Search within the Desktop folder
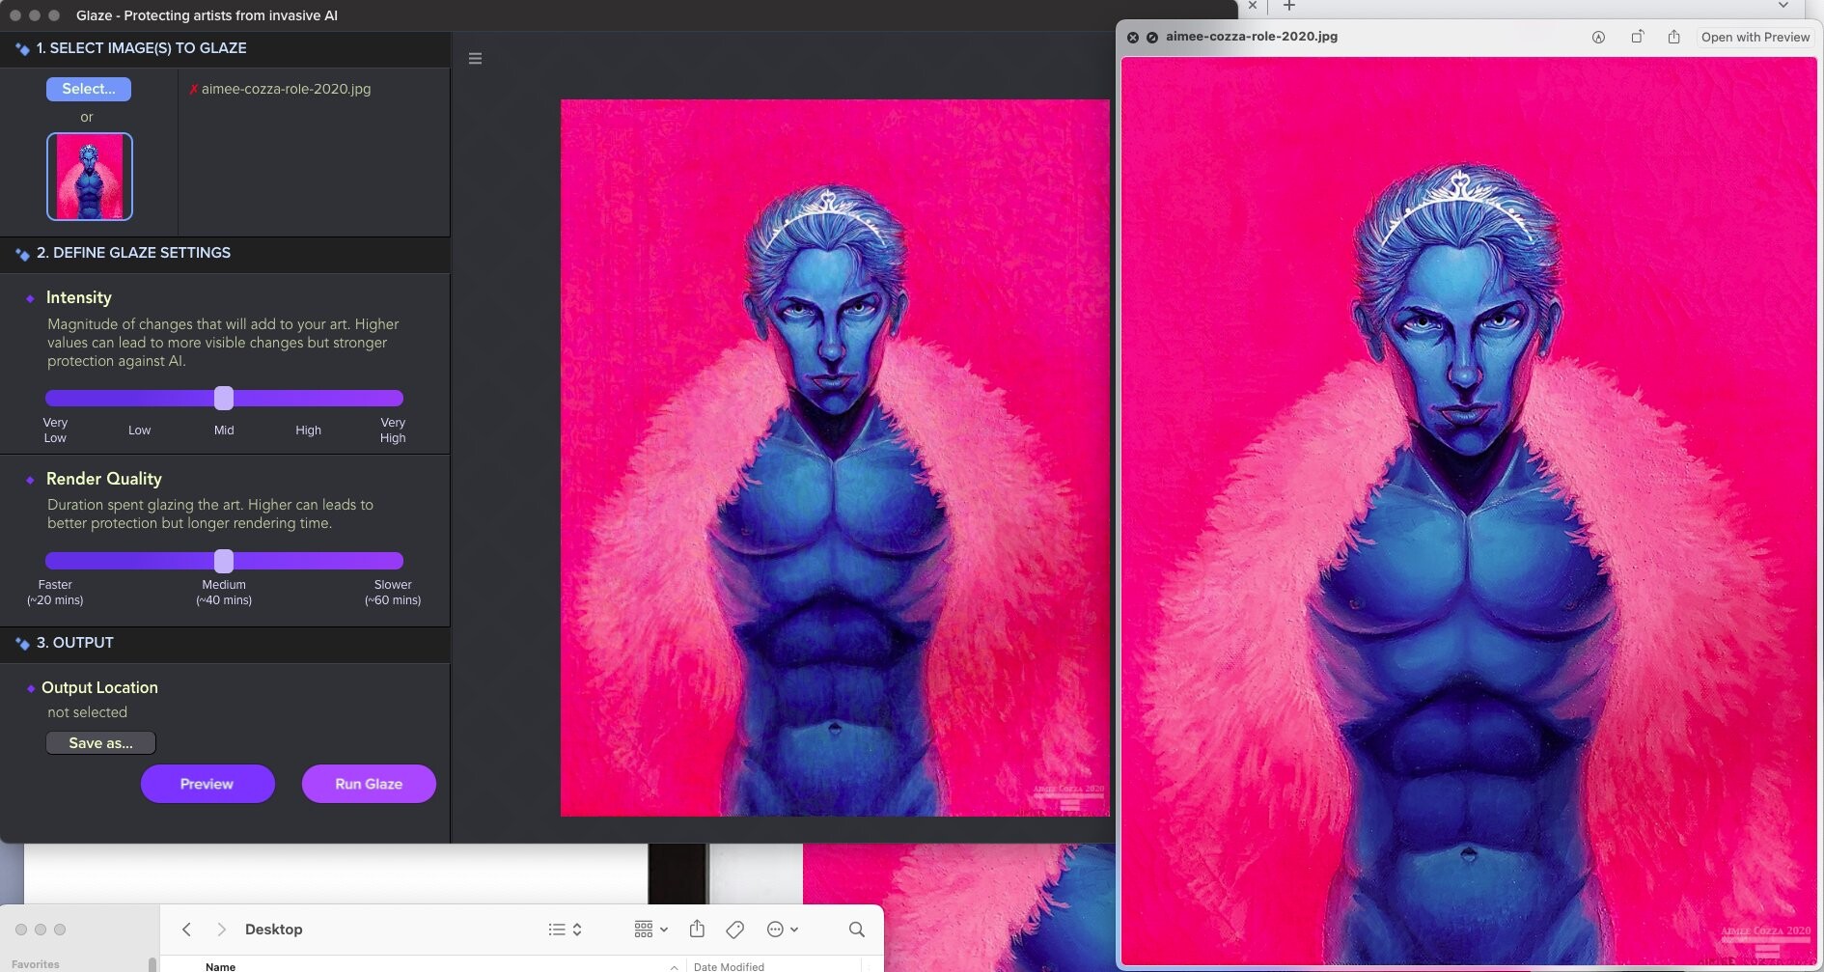Image resolution: width=1824 pixels, height=972 pixels. tap(855, 929)
